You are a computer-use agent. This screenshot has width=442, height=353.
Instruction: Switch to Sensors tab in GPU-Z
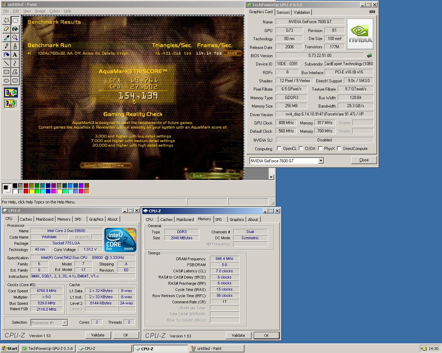click(283, 12)
